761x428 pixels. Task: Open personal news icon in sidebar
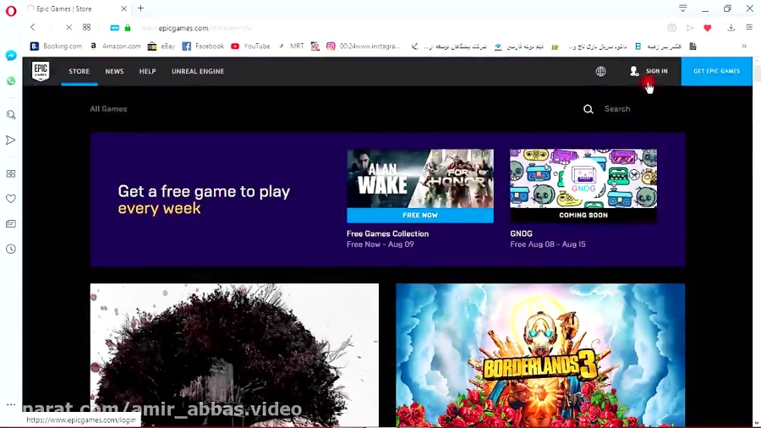coord(11,223)
